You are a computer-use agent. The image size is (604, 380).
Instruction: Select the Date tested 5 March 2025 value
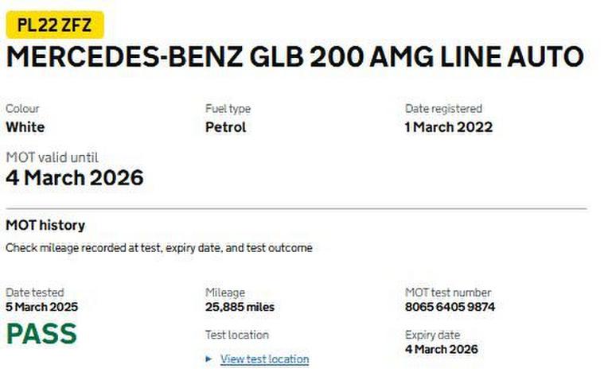click(42, 307)
